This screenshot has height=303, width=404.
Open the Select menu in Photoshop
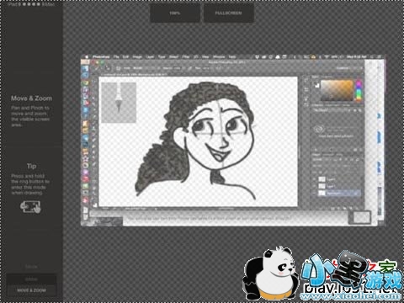coord(173,57)
